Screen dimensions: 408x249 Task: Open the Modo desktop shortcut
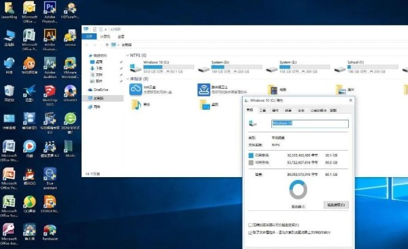coord(70,149)
